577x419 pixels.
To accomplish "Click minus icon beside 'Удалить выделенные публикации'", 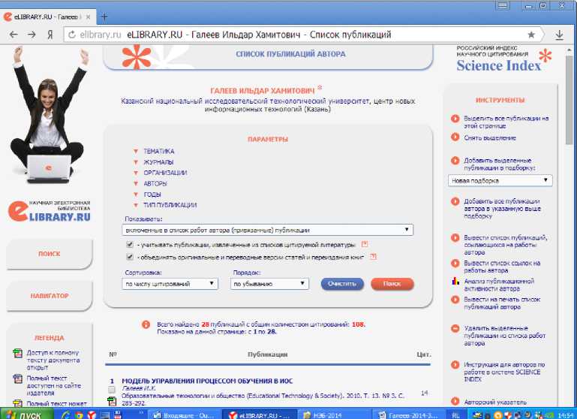I will click(455, 328).
